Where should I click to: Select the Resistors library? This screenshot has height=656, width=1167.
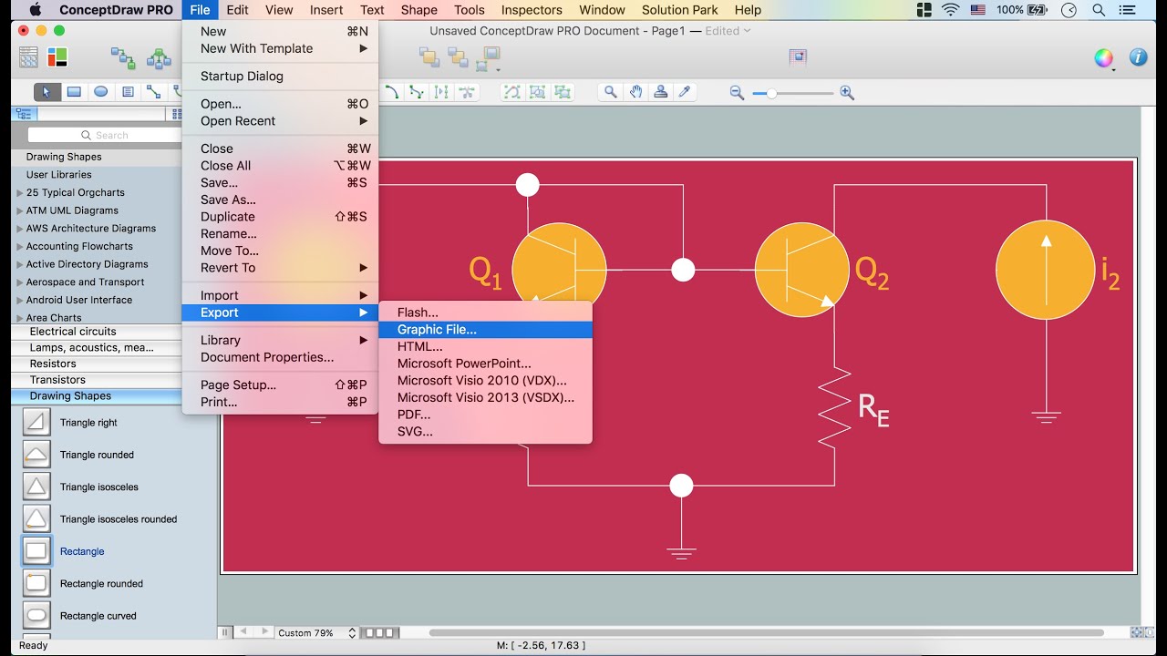coord(96,364)
